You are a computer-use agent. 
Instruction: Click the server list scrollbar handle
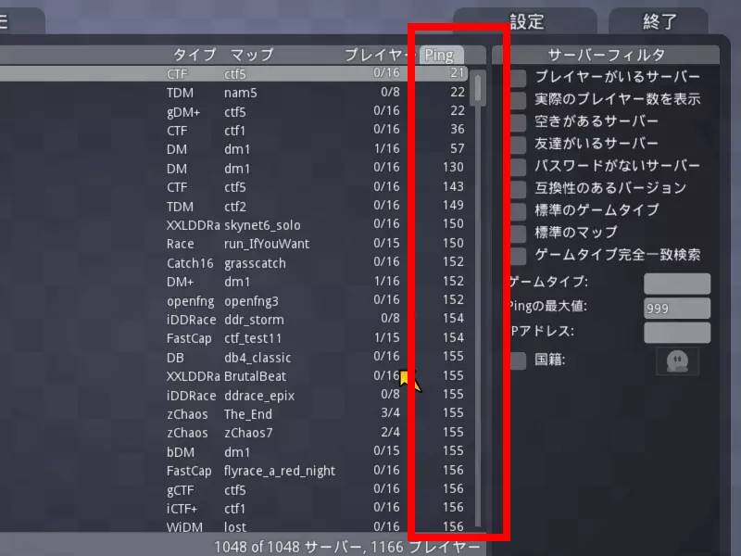pos(478,88)
